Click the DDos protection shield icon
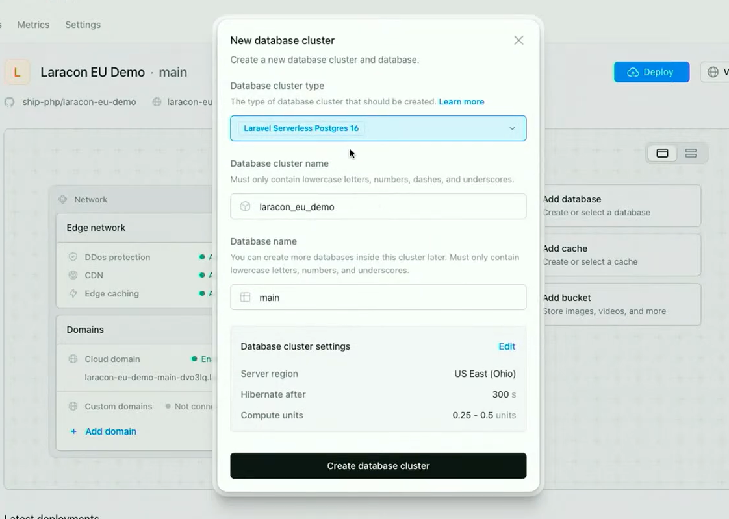The width and height of the screenshot is (729, 519). tap(73, 257)
